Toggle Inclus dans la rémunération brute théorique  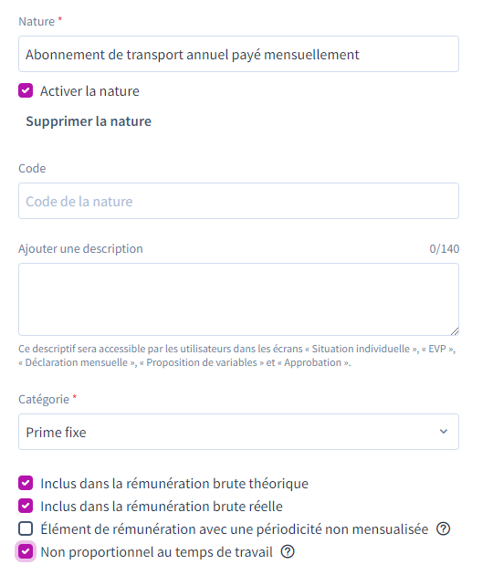(26, 484)
